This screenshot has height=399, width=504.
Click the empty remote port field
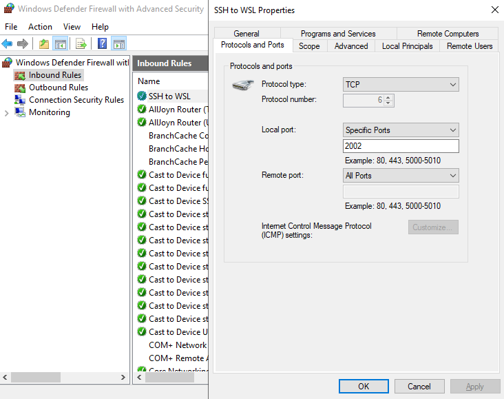pyautogui.click(x=401, y=192)
